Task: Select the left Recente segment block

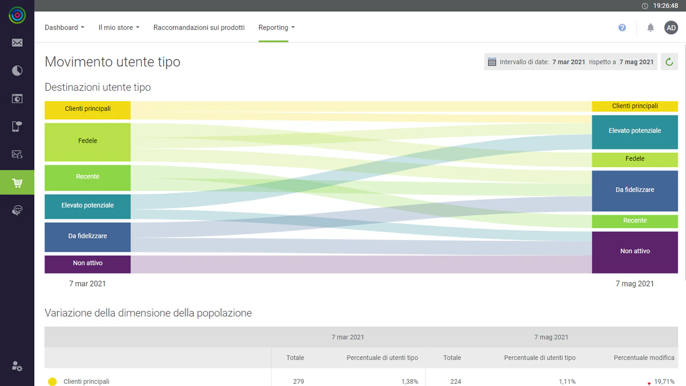Action: [x=87, y=178]
